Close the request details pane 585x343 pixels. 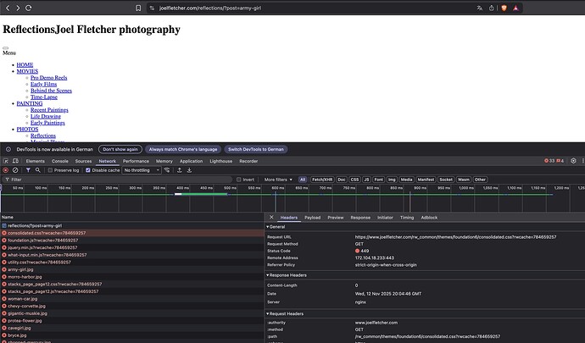(x=270, y=217)
